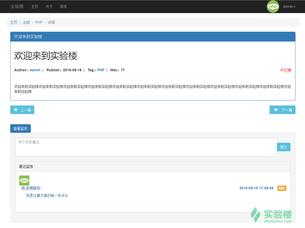Click the 实验楼 brand link
The height and width of the screenshot is (228, 305).
tap(17, 7)
